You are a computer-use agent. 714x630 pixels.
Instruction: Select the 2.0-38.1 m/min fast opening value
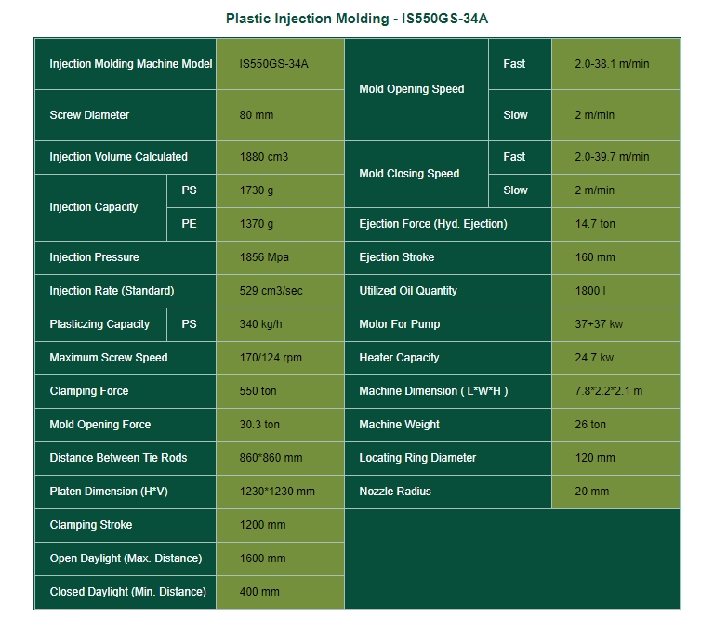(615, 64)
